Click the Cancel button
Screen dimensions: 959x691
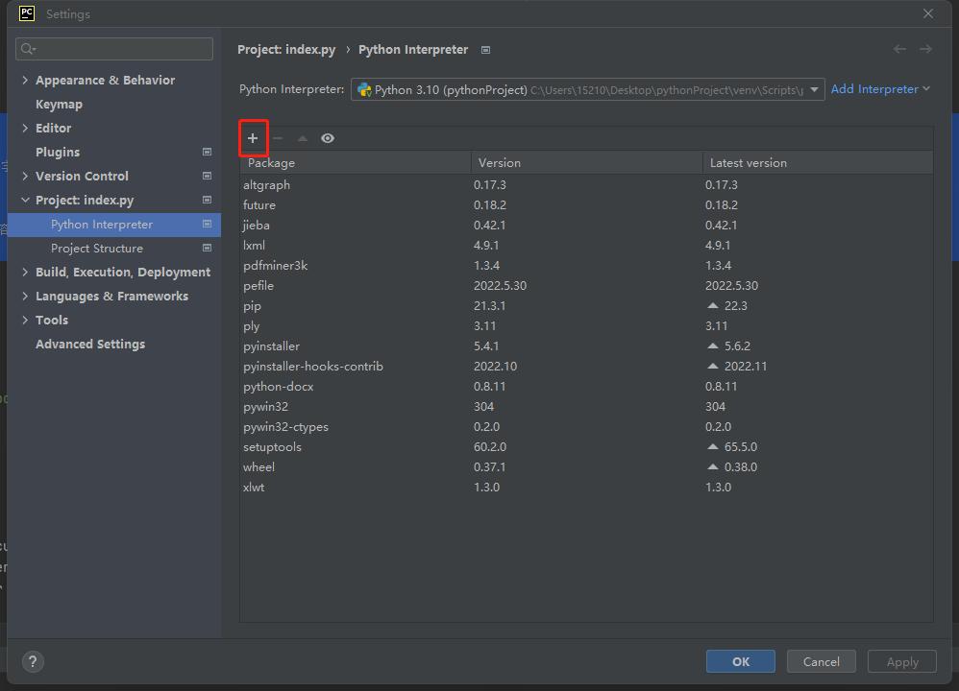point(821,661)
